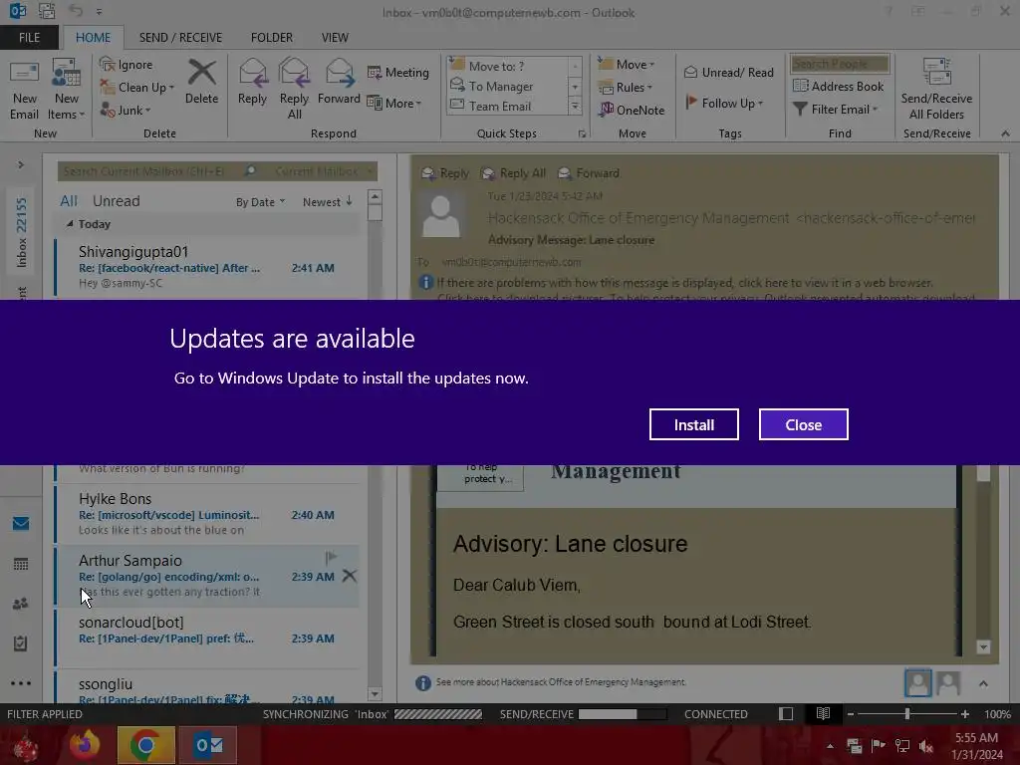Click the Search Current Mailbox field
The image size is (1020, 765).
149,171
